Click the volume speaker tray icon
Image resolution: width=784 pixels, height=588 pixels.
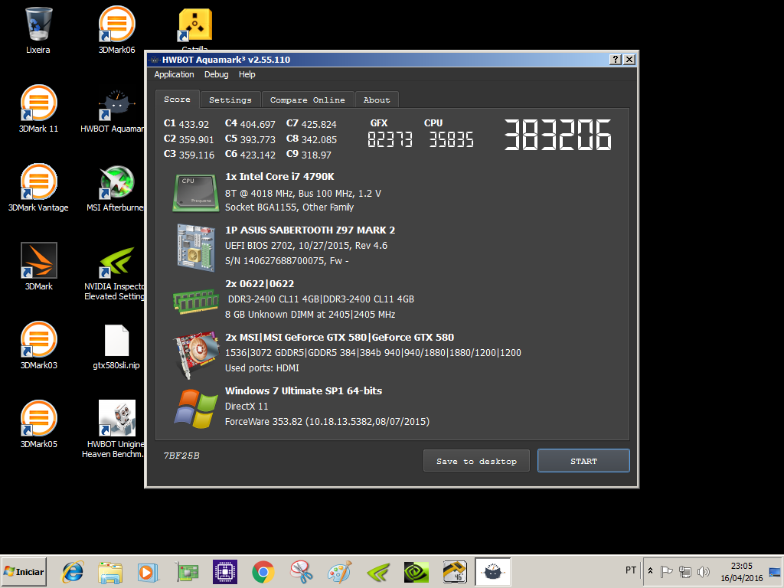tap(704, 571)
